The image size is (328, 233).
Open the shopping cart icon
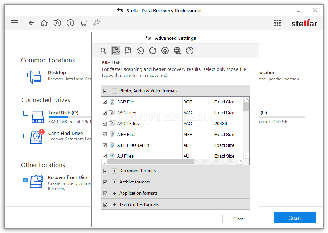[83, 23]
